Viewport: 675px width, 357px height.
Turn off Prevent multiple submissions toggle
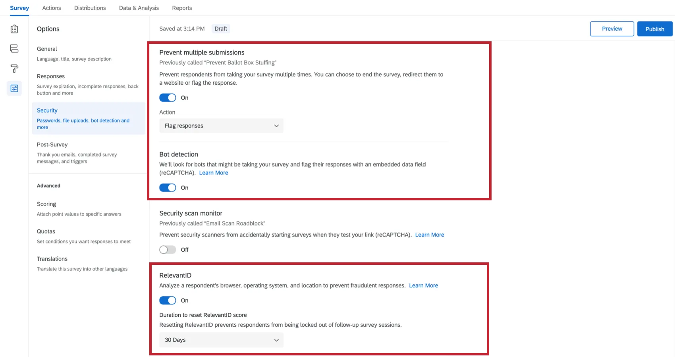(x=168, y=98)
